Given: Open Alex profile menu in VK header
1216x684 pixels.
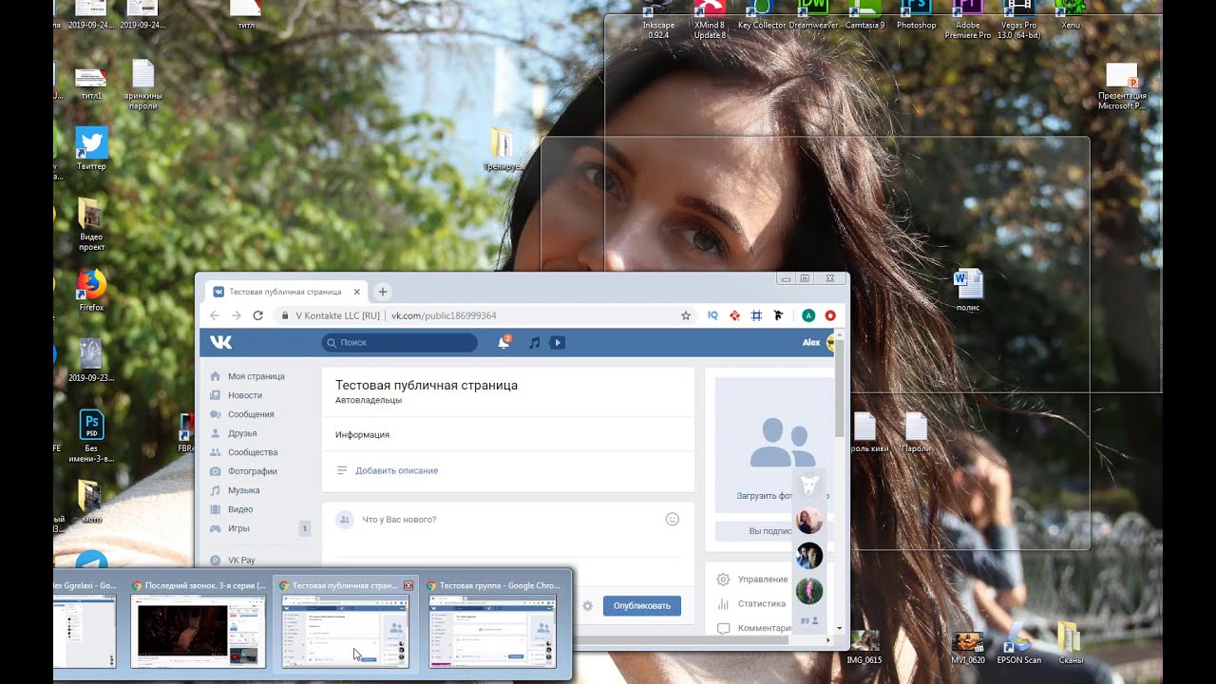Looking at the screenshot, I should 818,342.
